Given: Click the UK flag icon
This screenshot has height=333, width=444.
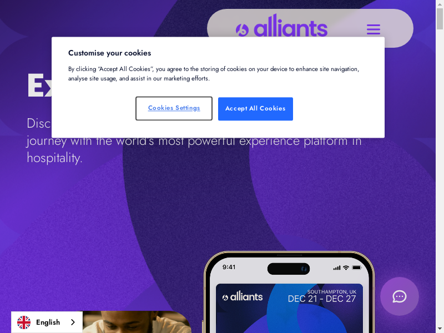Looking at the screenshot, I should (24, 322).
